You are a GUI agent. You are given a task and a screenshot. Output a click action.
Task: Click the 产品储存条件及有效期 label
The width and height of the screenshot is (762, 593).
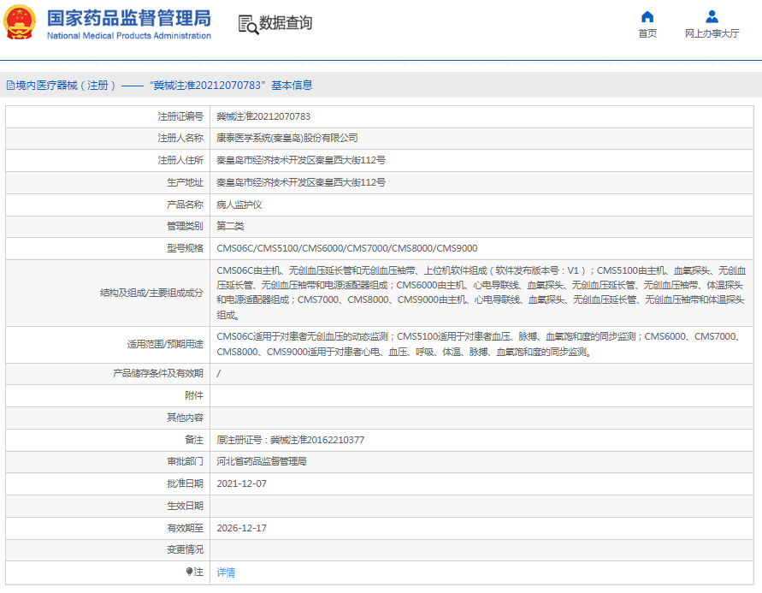[158, 373]
